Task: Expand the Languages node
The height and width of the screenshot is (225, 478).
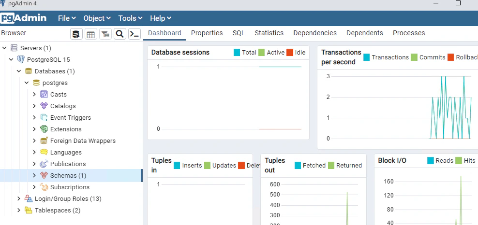Action: (34, 152)
